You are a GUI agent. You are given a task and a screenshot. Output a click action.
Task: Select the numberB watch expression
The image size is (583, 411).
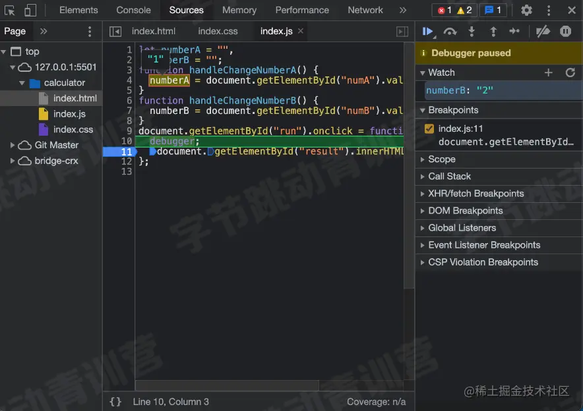[x=503, y=91]
